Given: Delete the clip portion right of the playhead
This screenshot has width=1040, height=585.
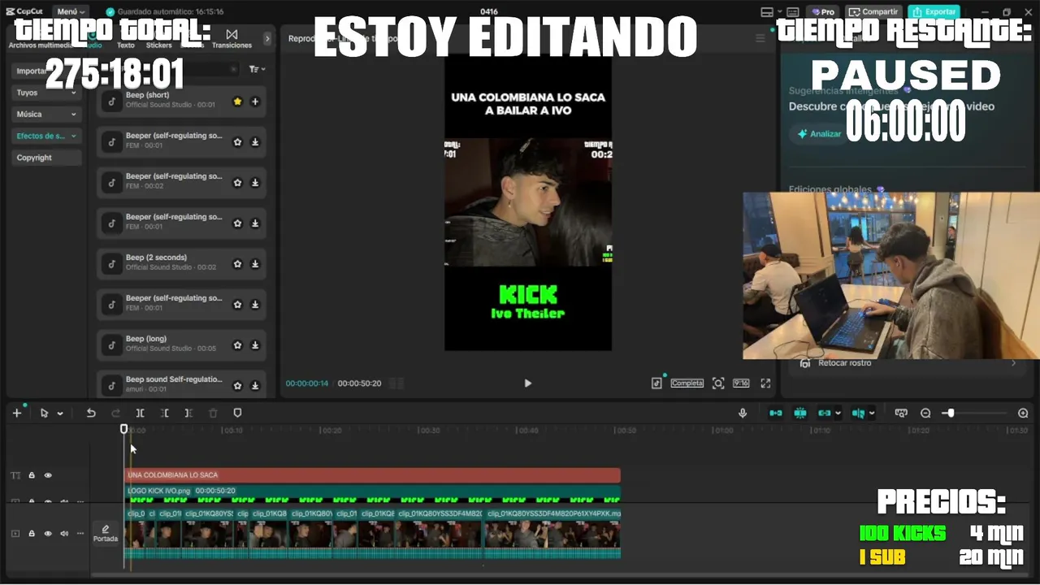Looking at the screenshot, I should click(188, 413).
